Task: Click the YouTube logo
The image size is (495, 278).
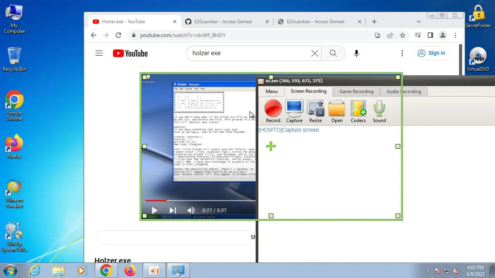Action: 130,53
